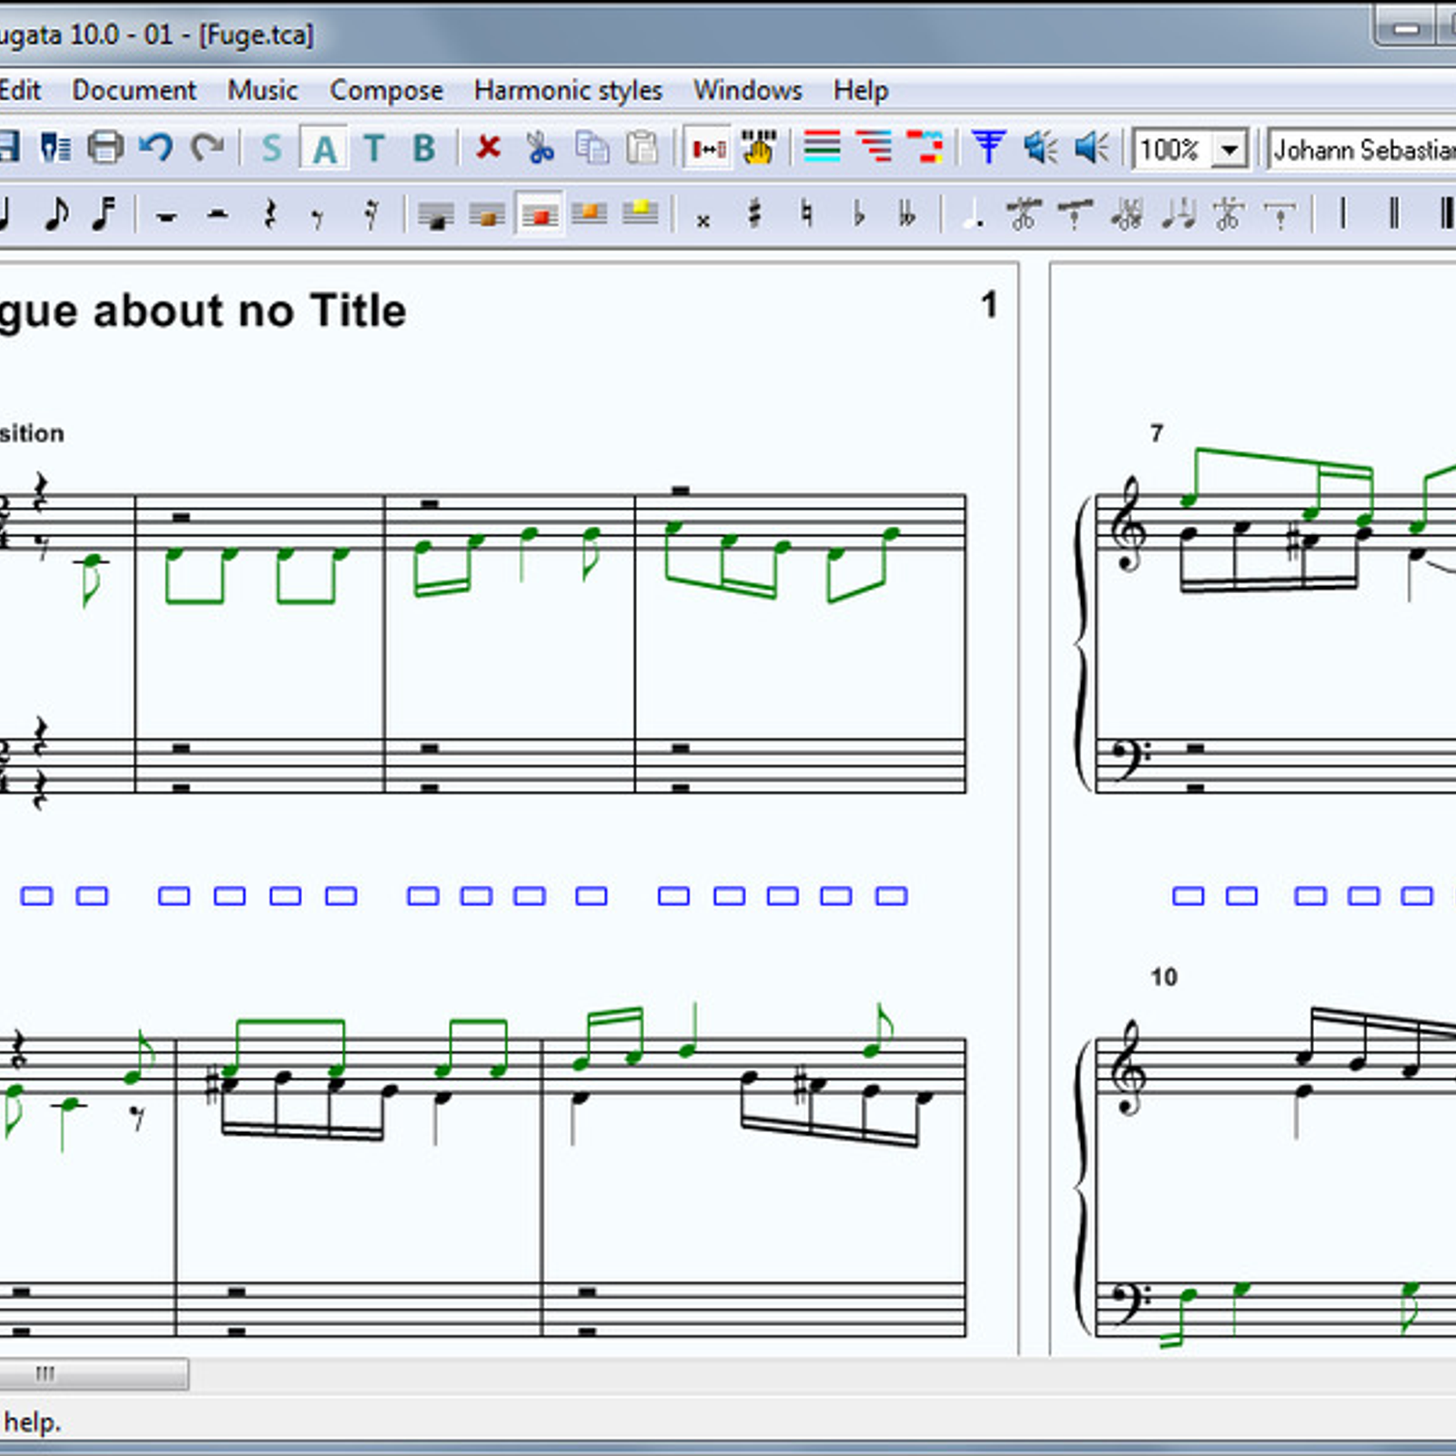This screenshot has height=1456, width=1456.
Task: Open the Music menu
Action: click(x=263, y=90)
